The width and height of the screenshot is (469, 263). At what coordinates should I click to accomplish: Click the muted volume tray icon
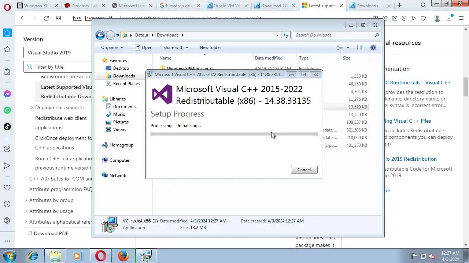click(x=432, y=256)
